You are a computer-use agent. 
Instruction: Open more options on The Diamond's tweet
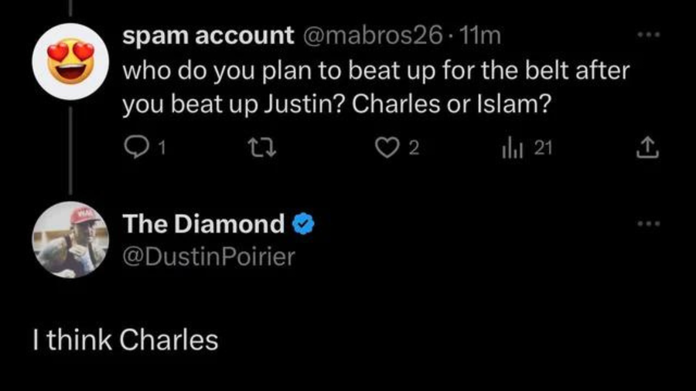click(x=648, y=225)
